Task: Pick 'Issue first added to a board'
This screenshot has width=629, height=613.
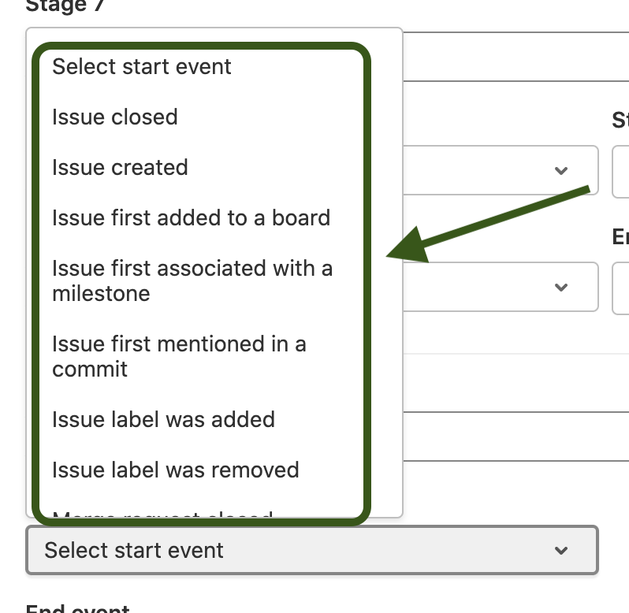Action: 191,218
